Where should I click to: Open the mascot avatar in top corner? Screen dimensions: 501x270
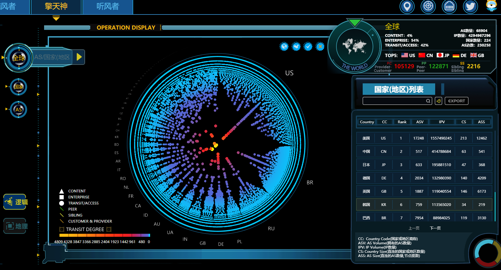click(492, 5)
